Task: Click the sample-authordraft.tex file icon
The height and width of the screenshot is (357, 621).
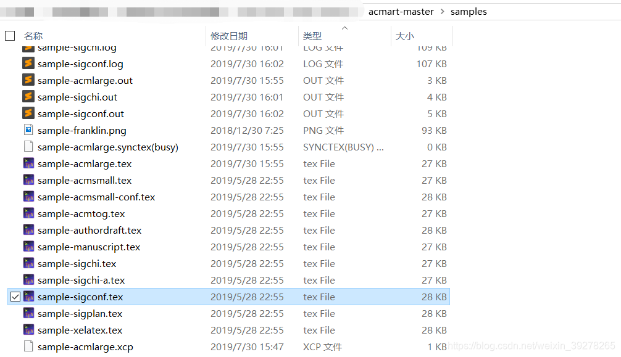Action: pos(28,229)
